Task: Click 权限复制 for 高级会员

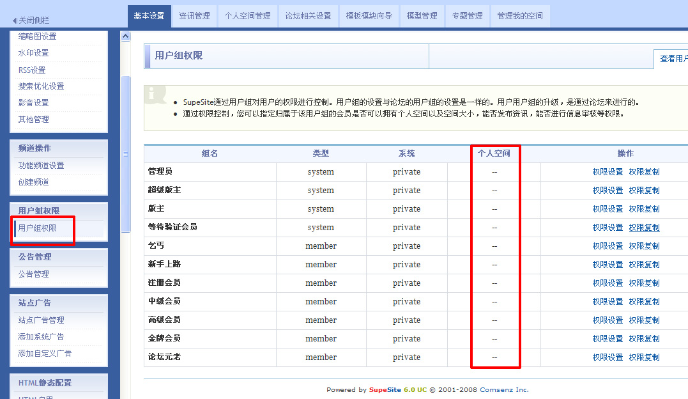Action: pyautogui.click(x=644, y=320)
